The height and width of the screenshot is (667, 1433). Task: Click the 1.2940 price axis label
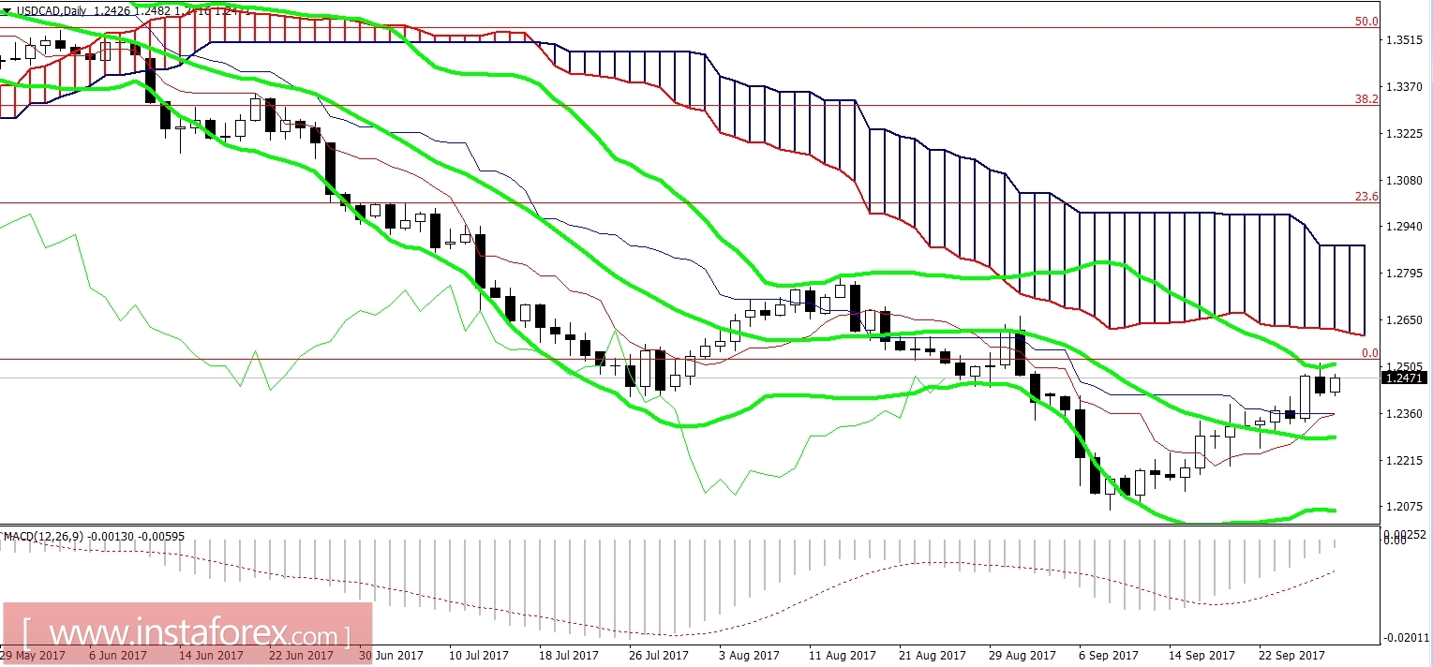pyautogui.click(x=1406, y=227)
